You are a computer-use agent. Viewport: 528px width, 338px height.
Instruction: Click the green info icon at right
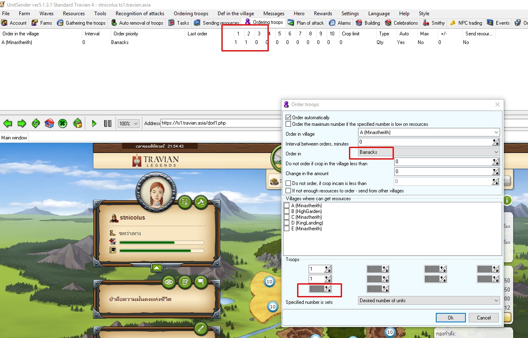tap(507, 200)
